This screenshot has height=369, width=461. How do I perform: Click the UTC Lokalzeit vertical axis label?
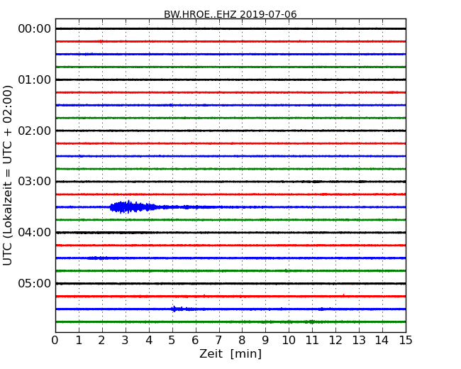pyautogui.click(x=8, y=175)
